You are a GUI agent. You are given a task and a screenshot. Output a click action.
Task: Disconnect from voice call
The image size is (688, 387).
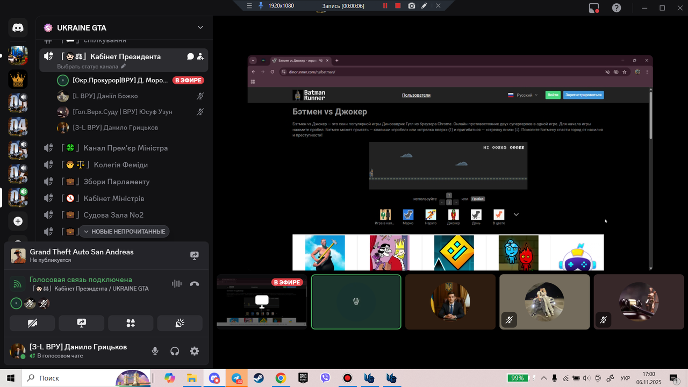[195, 284]
